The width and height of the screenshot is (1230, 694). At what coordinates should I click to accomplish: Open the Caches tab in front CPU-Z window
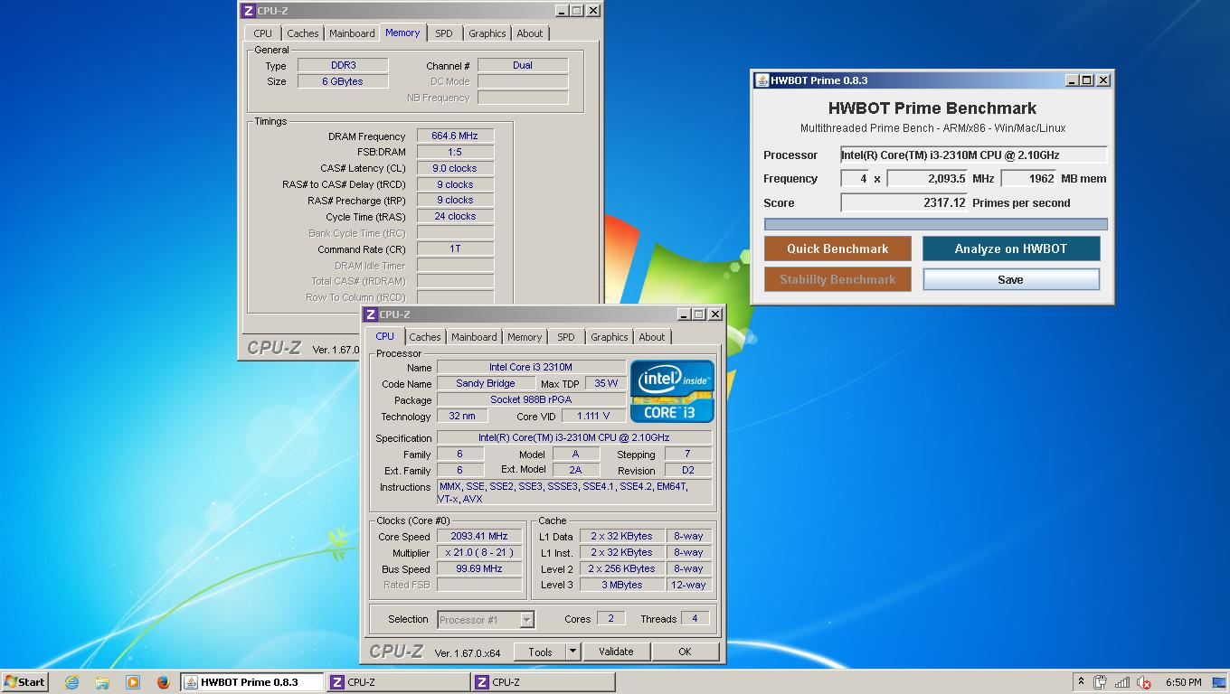coord(425,337)
